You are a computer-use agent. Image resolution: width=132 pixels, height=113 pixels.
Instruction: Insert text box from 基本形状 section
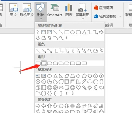[38, 76]
